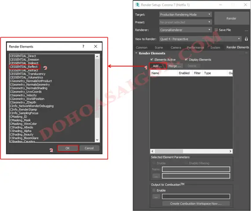Toggle the Enable checkbox under Selected Element Parameters

[154, 163]
